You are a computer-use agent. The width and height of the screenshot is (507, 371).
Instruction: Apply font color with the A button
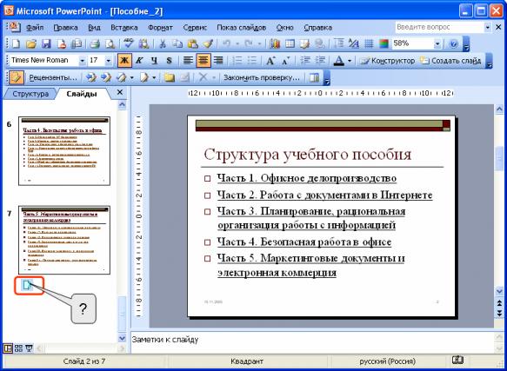coord(339,61)
